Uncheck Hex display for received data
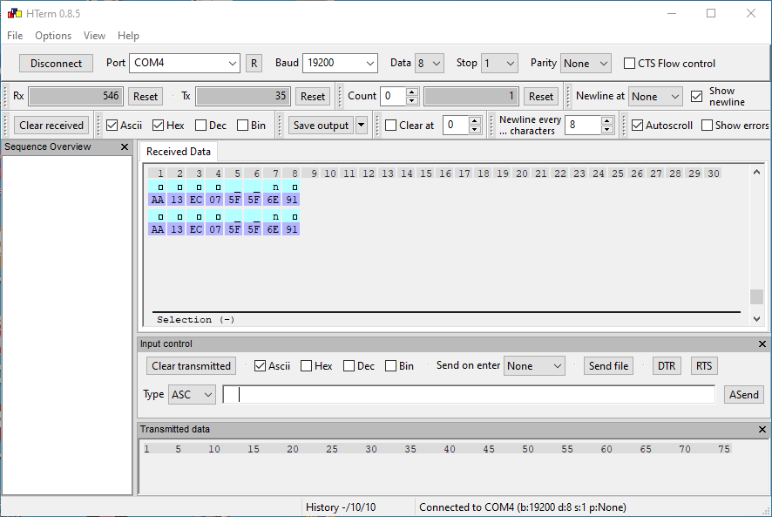 click(x=158, y=126)
